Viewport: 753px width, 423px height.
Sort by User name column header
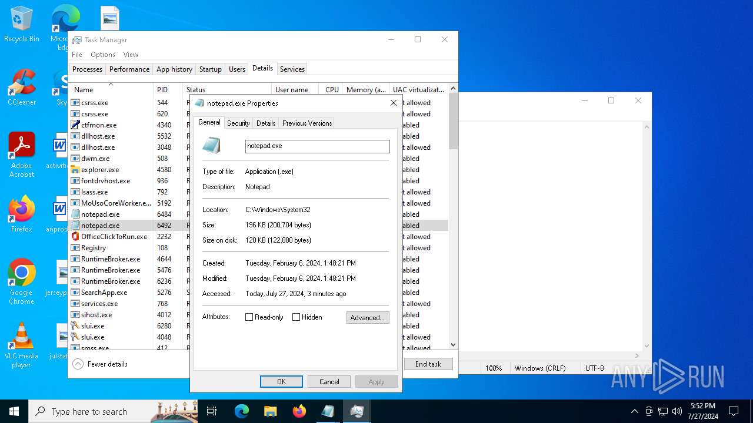295,89
